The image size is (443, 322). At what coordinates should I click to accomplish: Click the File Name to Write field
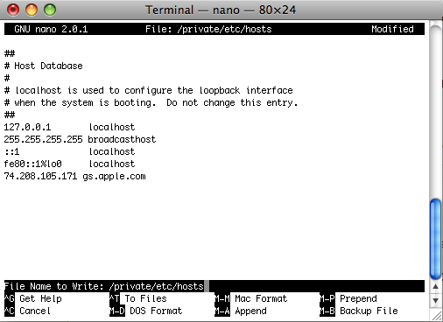click(214, 286)
